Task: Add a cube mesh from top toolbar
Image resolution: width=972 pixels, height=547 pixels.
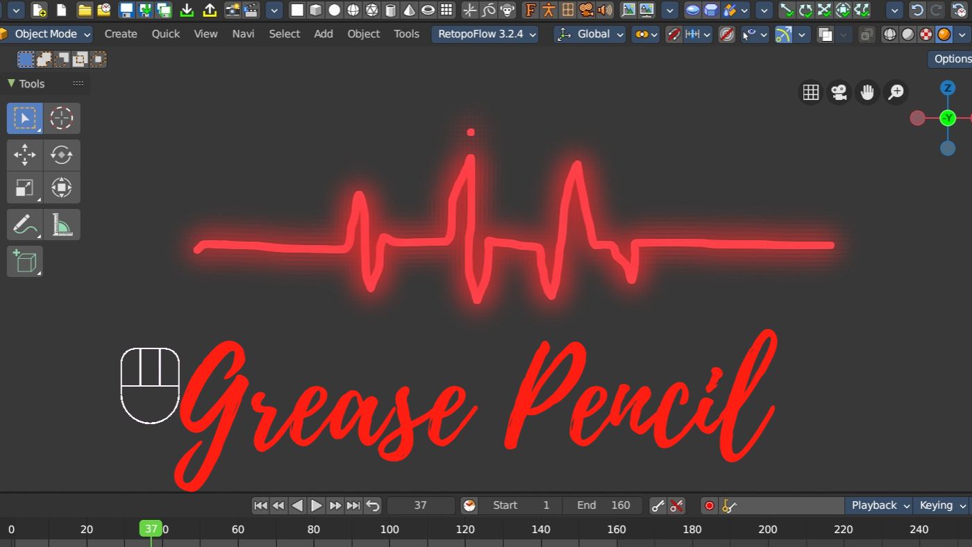Action: (x=316, y=10)
